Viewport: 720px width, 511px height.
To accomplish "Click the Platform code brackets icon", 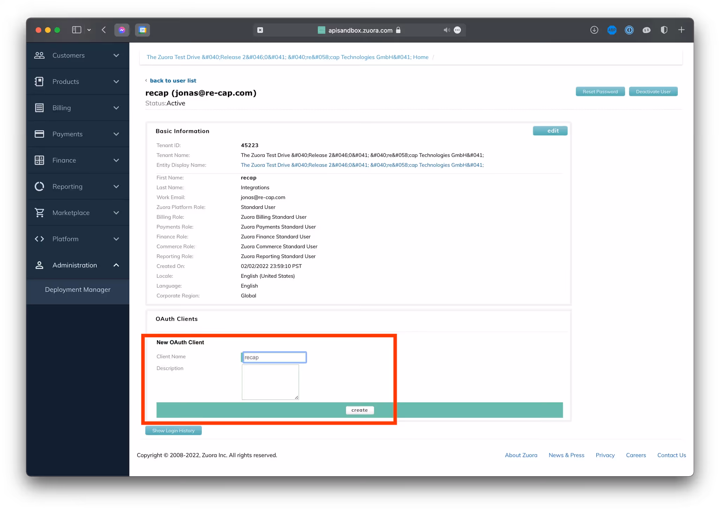I will click(x=39, y=239).
